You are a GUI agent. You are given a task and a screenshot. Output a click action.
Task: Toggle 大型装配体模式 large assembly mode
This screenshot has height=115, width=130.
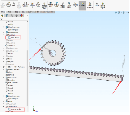point(103,6)
